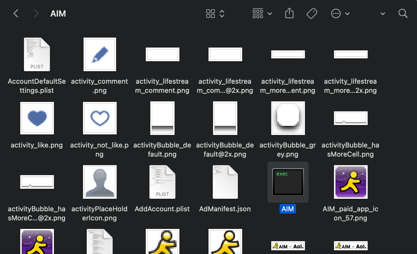The height and width of the screenshot is (254, 417).
Task: Expand the toolbar overflow chevron
Action: coord(383,13)
